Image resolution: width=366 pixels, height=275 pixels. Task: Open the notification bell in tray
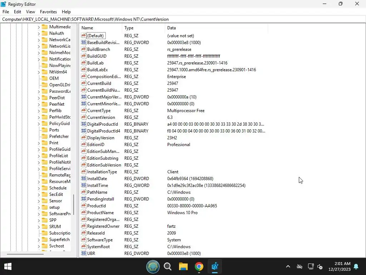(x=356, y=266)
